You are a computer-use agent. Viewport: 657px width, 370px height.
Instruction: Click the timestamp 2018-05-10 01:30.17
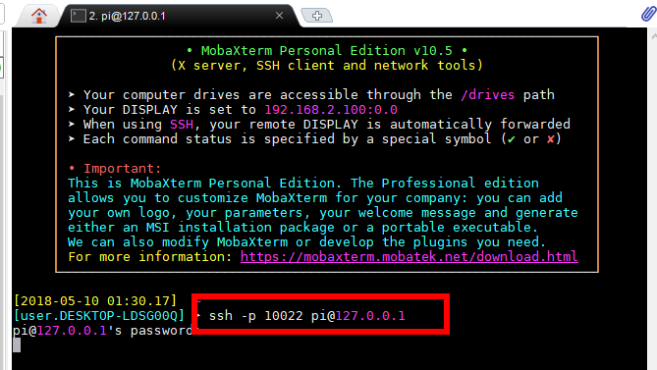(95, 301)
